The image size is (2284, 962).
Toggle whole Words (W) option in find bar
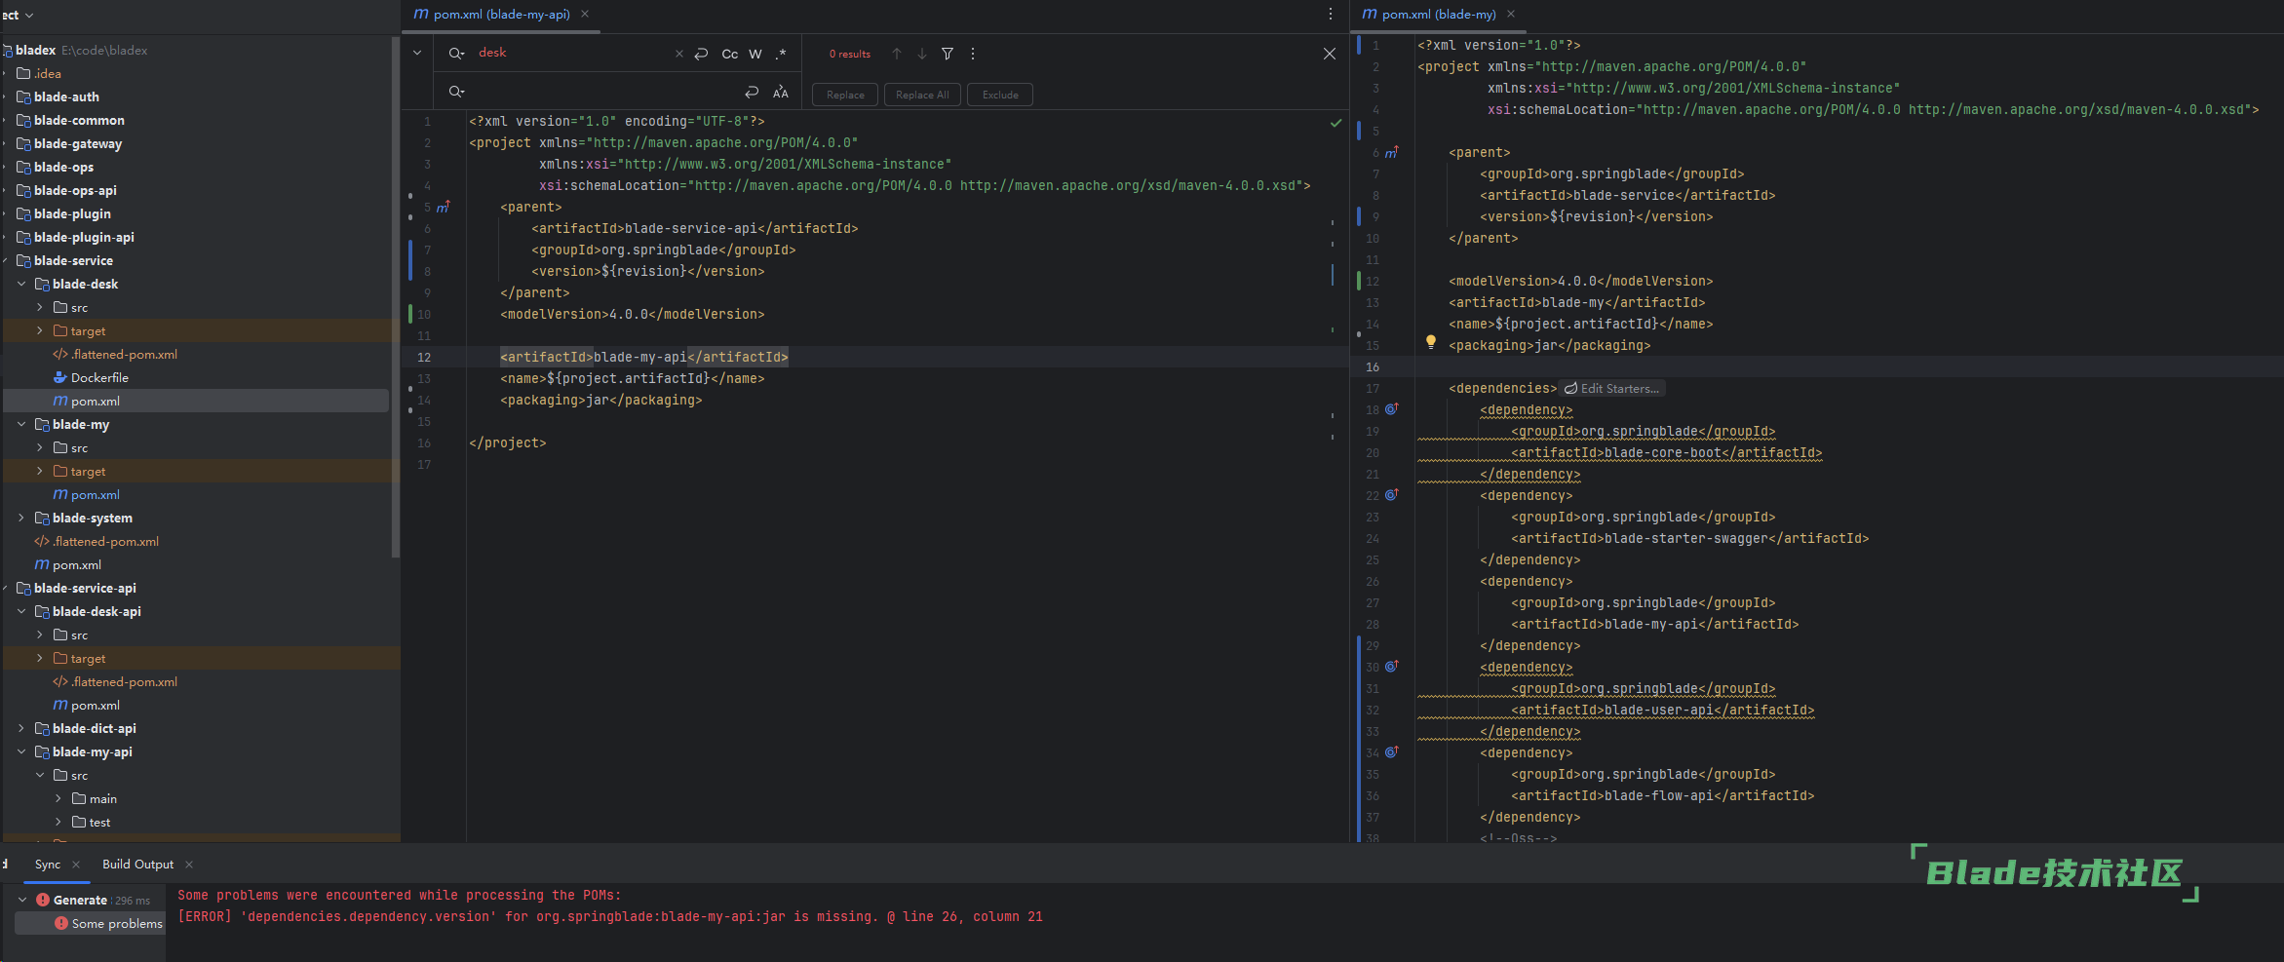click(x=755, y=54)
